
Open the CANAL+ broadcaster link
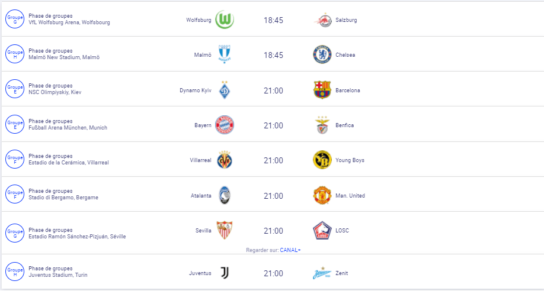[x=290, y=250]
